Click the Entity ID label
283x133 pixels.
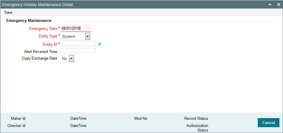coord(50,44)
